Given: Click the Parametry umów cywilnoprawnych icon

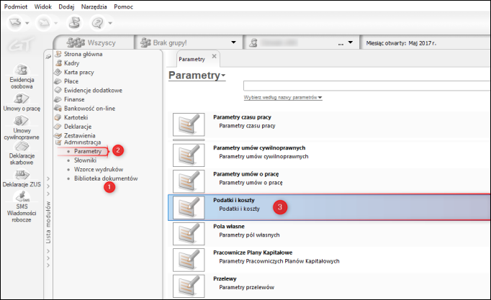Looking at the screenshot, I should point(189,155).
